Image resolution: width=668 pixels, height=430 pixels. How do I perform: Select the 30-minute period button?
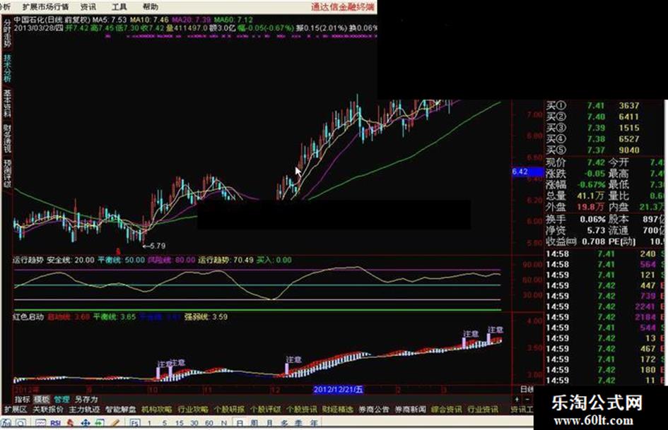[x=194, y=423]
